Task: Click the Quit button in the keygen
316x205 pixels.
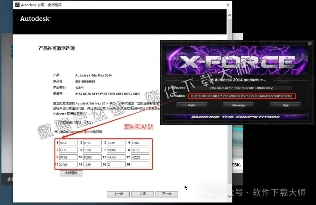Action: (285, 105)
